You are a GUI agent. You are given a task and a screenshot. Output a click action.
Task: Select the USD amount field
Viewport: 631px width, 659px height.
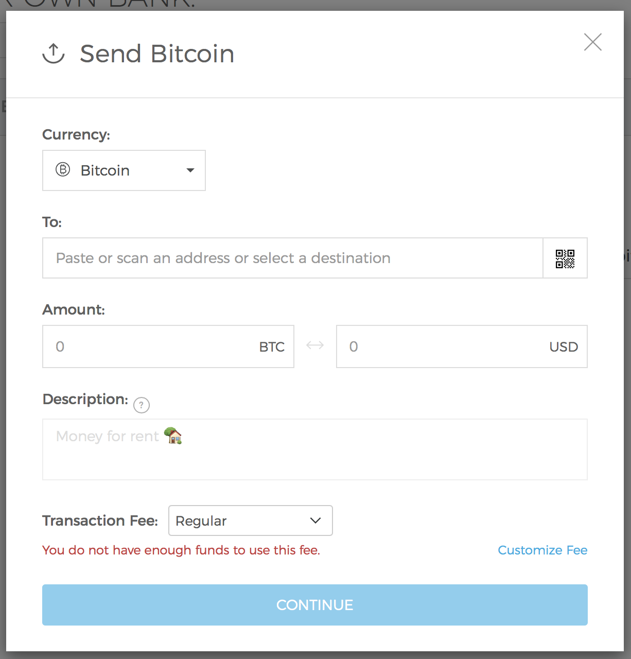(x=443, y=346)
